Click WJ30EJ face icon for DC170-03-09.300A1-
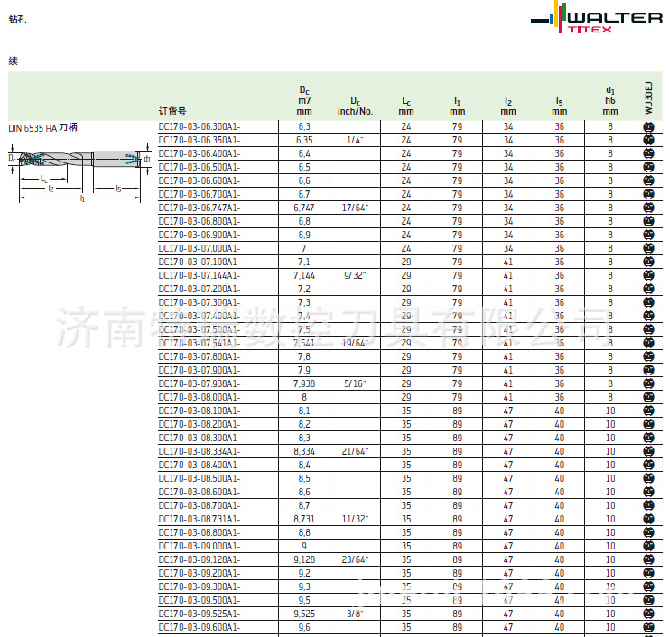Image resolution: width=669 pixels, height=637 pixels. 648,586
